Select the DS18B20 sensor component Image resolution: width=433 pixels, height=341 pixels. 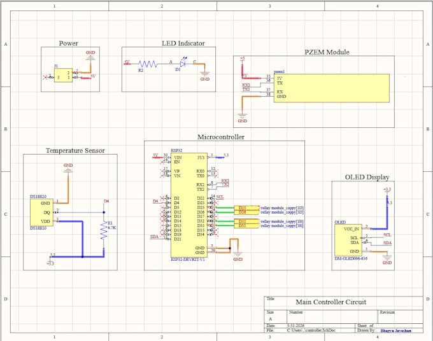click(41, 212)
